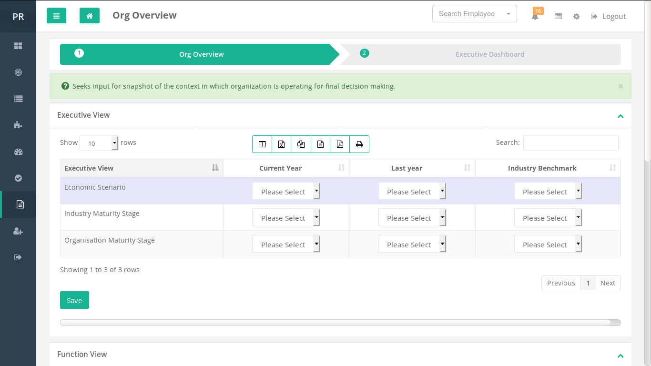Click the Print table icon
The width and height of the screenshot is (651, 366).
[359, 144]
